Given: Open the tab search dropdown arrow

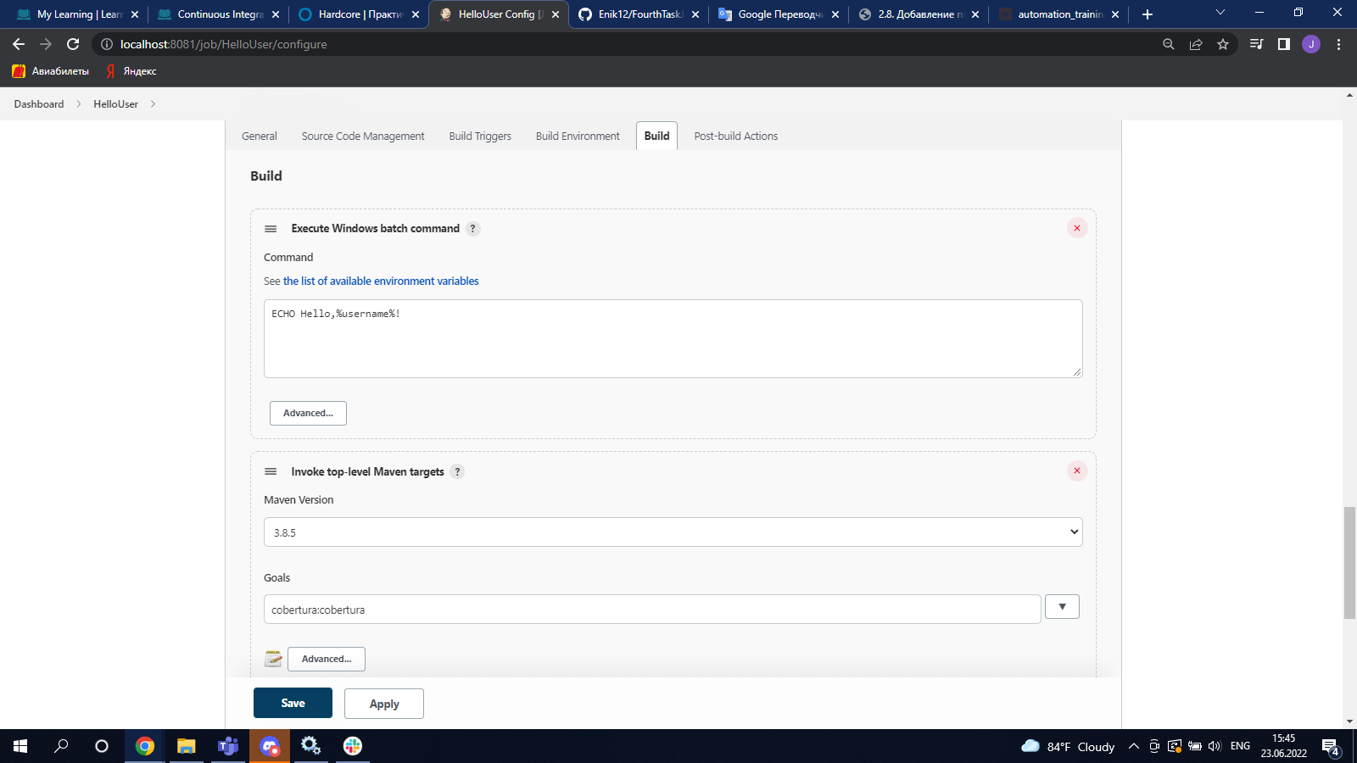Looking at the screenshot, I should (1220, 13).
